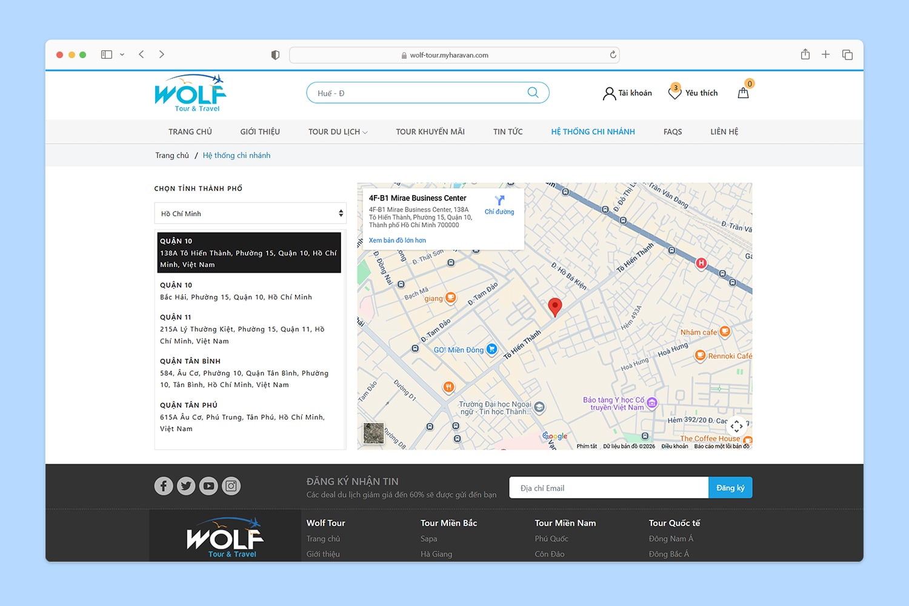Open the shopping cart icon
Image resolution: width=909 pixels, height=606 pixels.
click(x=743, y=93)
